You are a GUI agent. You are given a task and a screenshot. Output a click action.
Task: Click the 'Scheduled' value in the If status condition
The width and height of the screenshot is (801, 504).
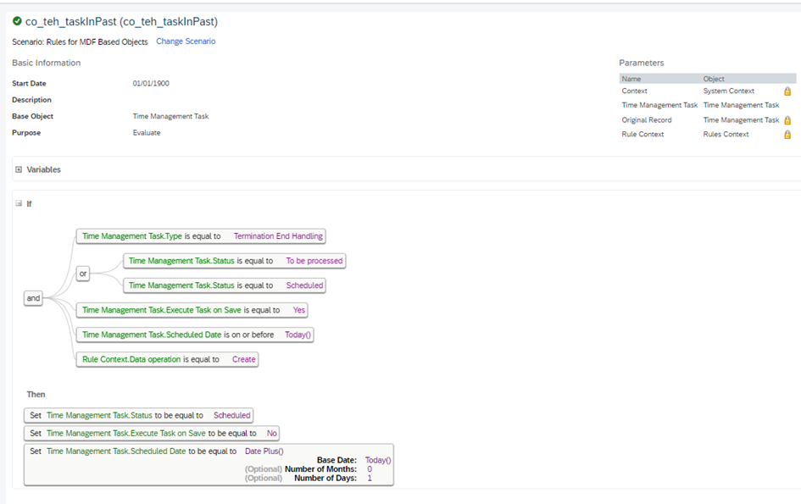[304, 285]
